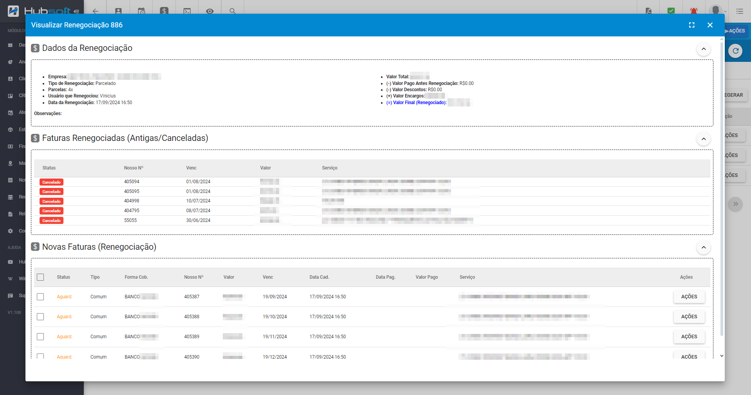This screenshot has height=395, width=751.
Task: Click the Data da Renegociação 17/09/2024 16:50 value
Action: pyautogui.click(x=114, y=103)
